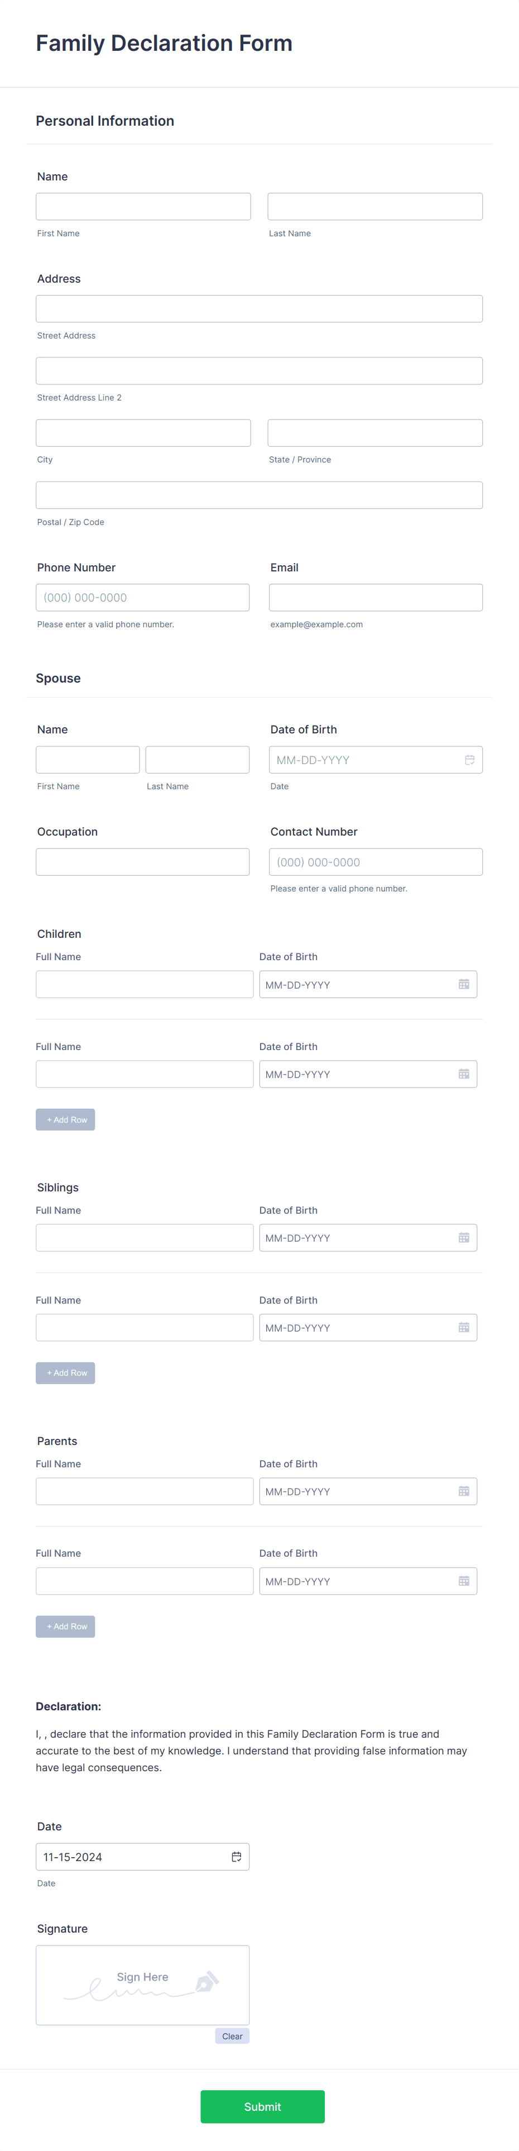519x2151 pixels.
Task: Add a row under Siblings
Action: (x=65, y=1373)
